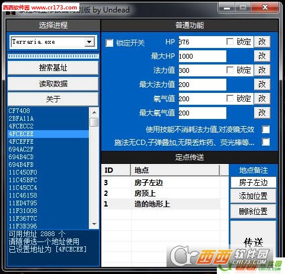Click 改 button in the 法力值 row
Screen dimensions: 285x274
[262, 70]
